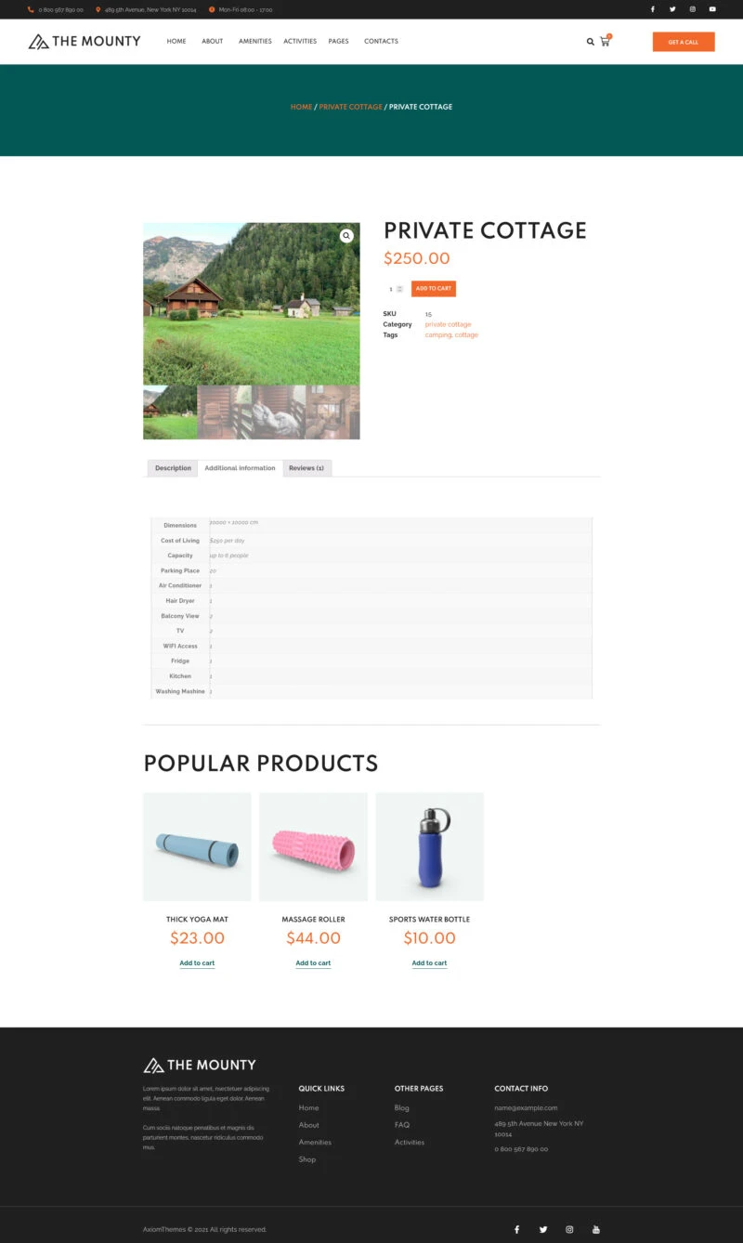
Task: Open the Pages menu item
Action: 339,41
